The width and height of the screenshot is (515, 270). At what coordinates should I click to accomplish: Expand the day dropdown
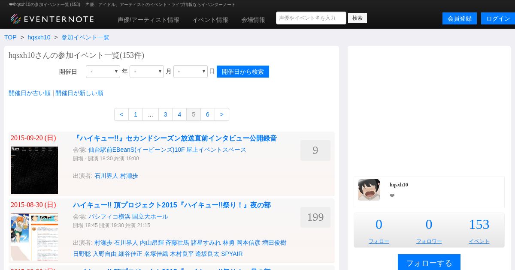pos(191,72)
